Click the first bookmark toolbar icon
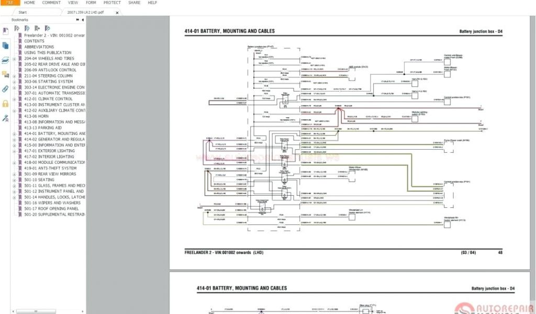 click(x=17, y=28)
